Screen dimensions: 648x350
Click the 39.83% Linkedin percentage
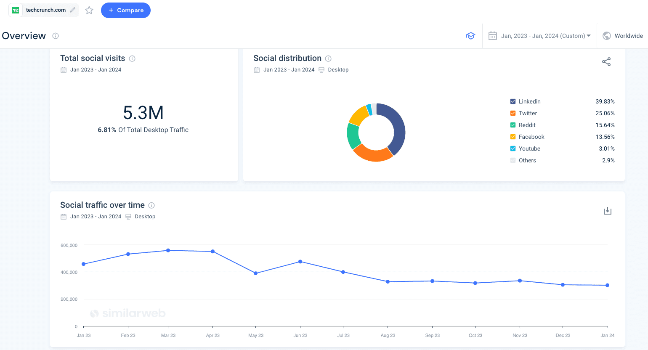(605, 101)
